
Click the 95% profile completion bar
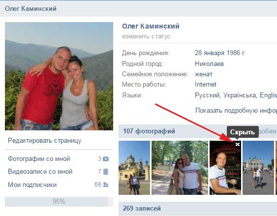pyautogui.click(x=59, y=202)
